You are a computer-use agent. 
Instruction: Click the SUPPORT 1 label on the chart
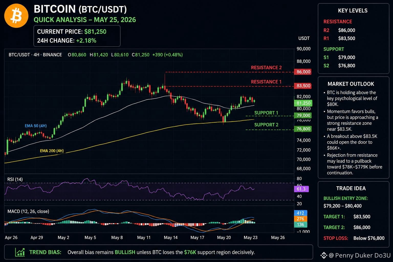[x=266, y=113]
